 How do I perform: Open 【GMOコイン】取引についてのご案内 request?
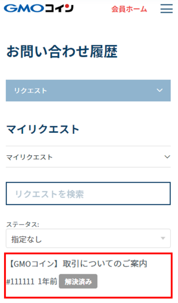[x=78, y=264]
